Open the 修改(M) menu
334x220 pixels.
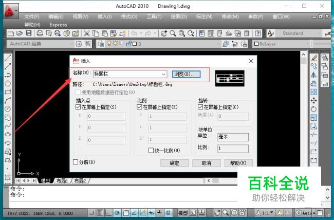[230, 16]
